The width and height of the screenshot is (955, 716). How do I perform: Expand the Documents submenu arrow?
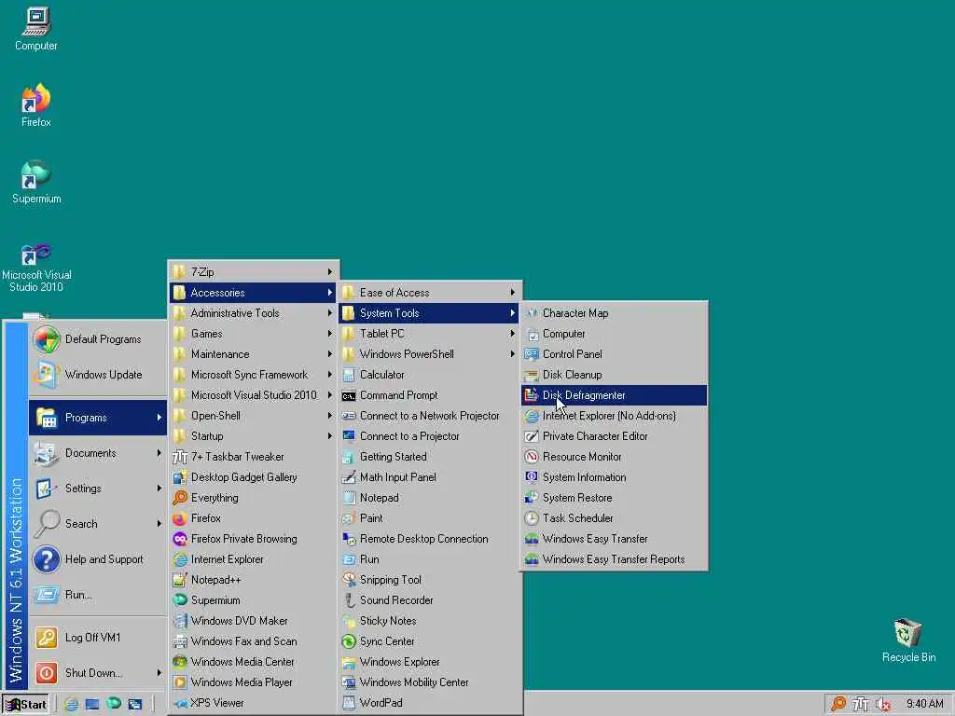pyautogui.click(x=159, y=453)
